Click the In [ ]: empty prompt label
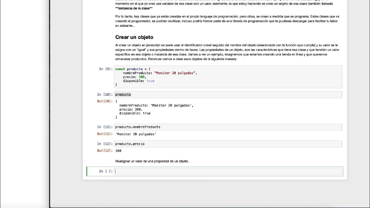This screenshot has width=370, height=208. click(106, 171)
